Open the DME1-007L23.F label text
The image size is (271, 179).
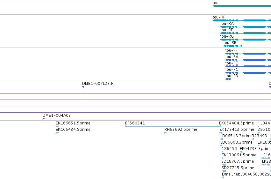(x=97, y=84)
